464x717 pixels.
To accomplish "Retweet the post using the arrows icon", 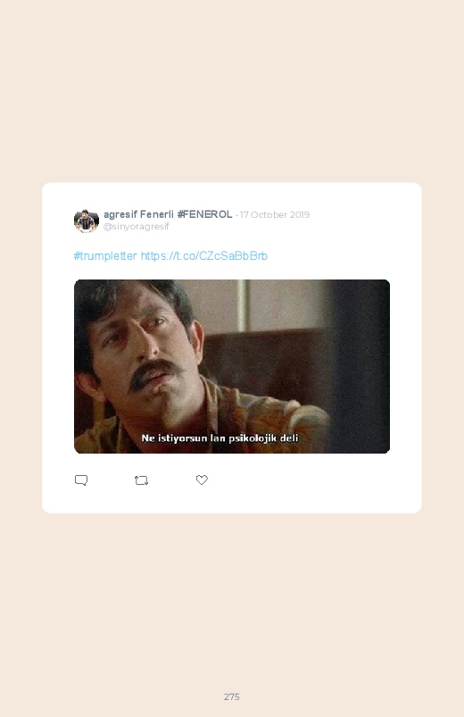I will point(141,480).
